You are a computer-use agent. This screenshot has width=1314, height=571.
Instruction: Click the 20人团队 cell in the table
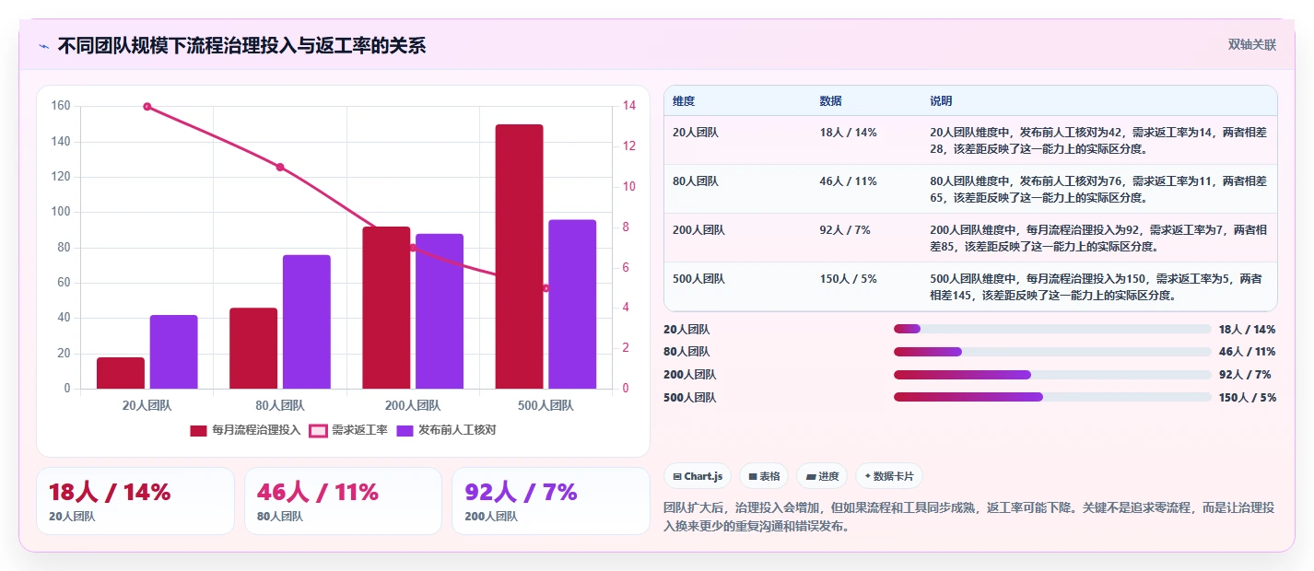(696, 133)
